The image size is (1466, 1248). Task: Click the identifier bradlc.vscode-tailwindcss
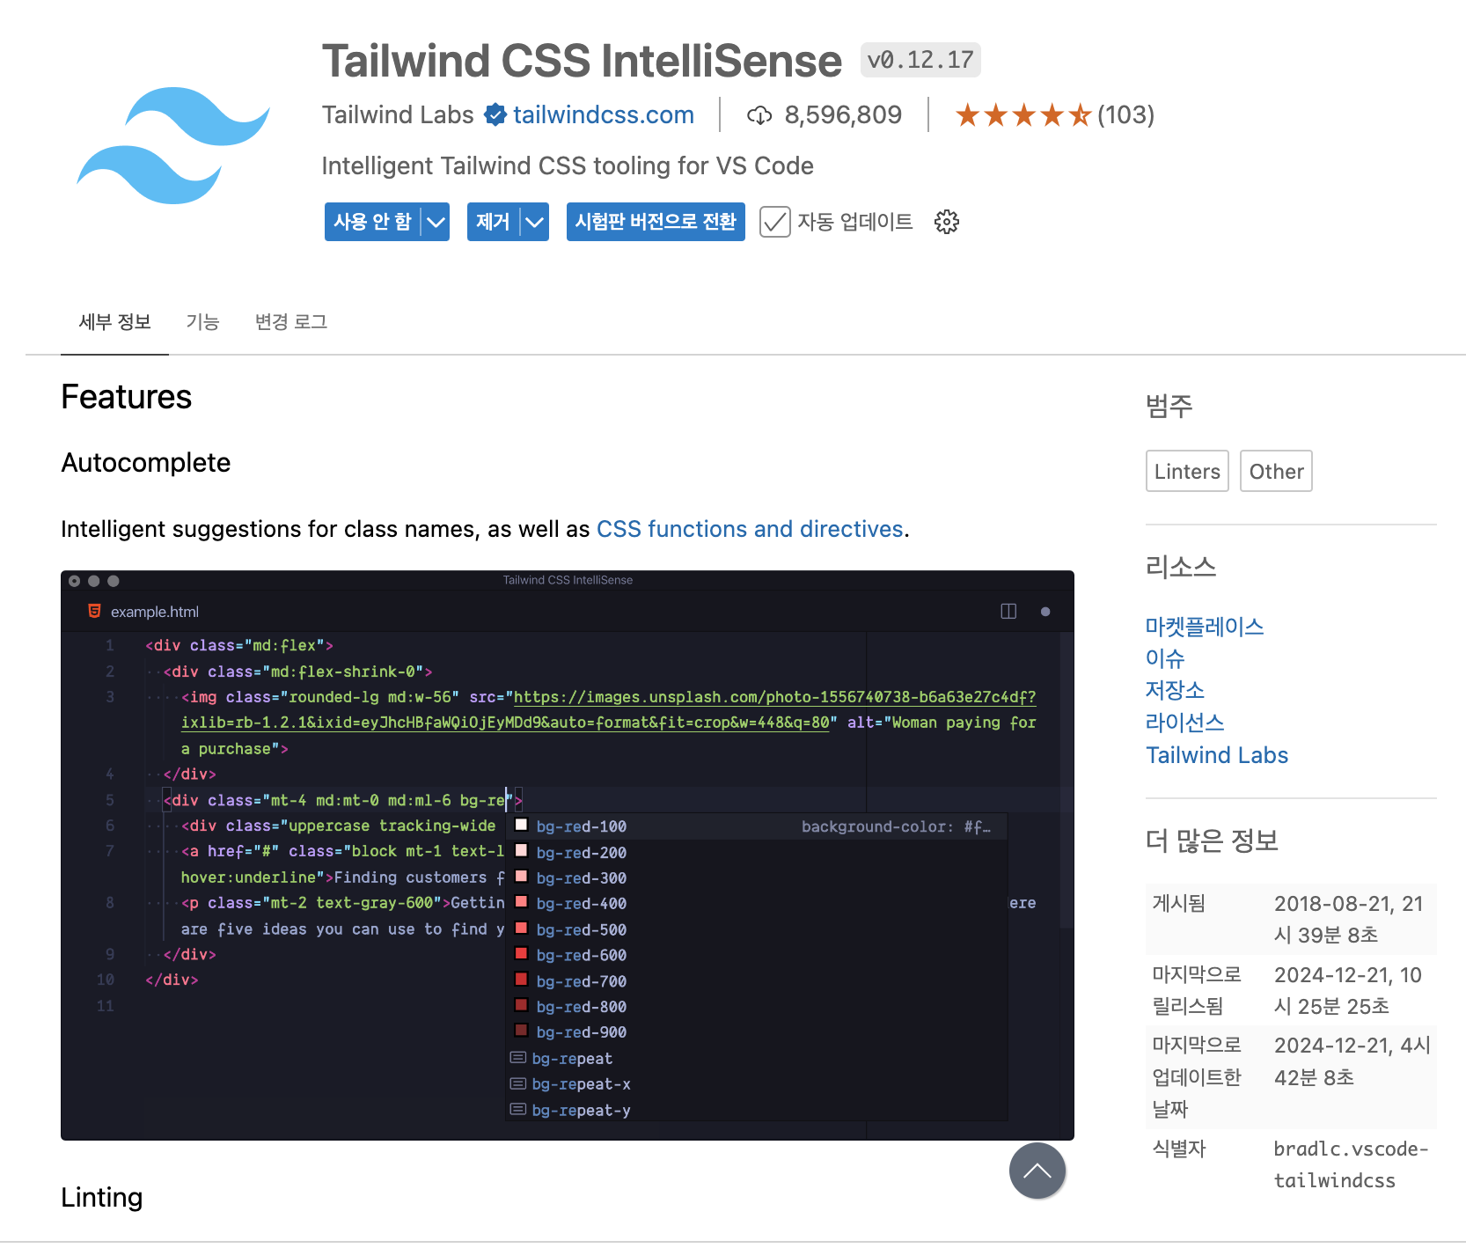tap(1351, 1164)
